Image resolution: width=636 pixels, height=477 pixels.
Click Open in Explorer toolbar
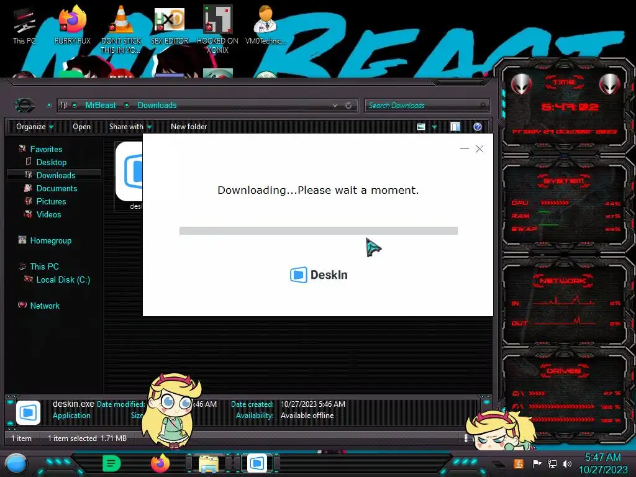pos(81,127)
